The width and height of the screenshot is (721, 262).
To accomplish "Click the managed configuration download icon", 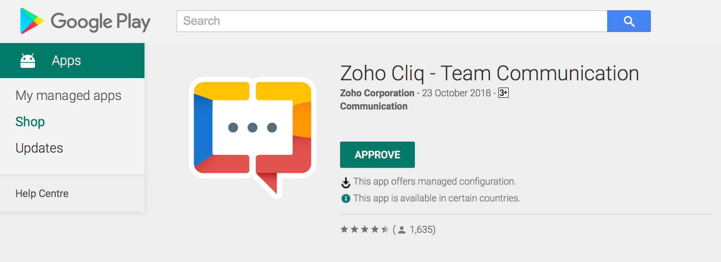I will pyautogui.click(x=345, y=182).
